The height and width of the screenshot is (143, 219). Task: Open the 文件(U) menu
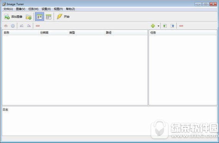coord(8,9)
